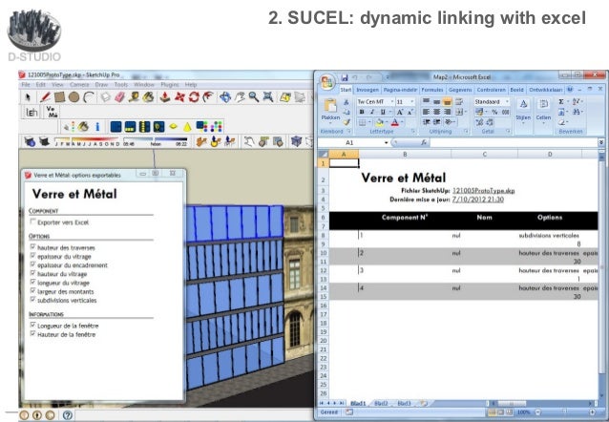Click the Excel zoom slider at 100%
609x422 pixels.
(x=565, y=411)
